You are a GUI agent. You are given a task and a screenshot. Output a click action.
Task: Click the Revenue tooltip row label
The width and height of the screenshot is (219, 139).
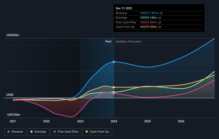tap(121, 13)
